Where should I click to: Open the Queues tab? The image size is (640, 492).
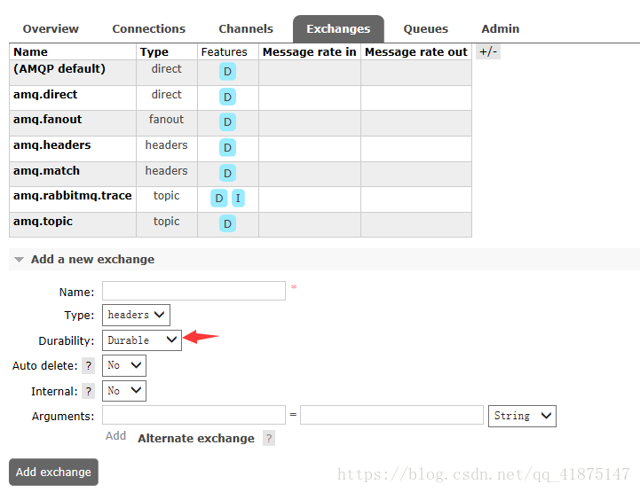426,29
